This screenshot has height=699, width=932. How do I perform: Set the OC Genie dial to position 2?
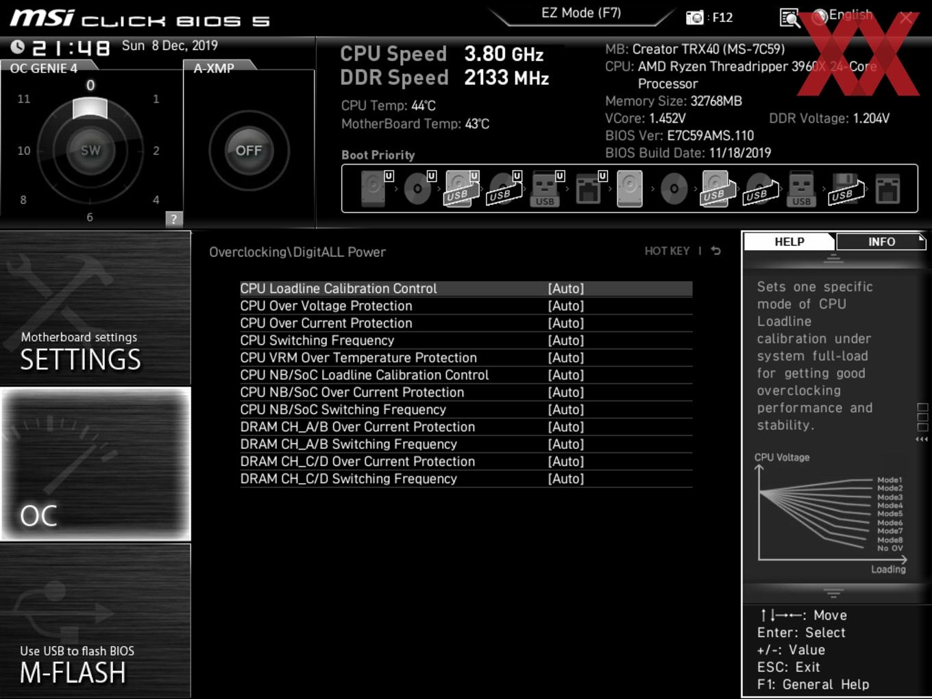coord(156,150)
